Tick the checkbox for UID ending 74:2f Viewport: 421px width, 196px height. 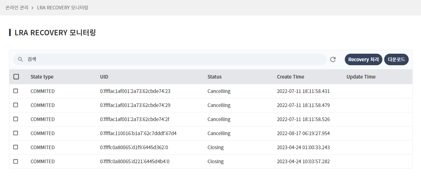(x=16, y=119)
